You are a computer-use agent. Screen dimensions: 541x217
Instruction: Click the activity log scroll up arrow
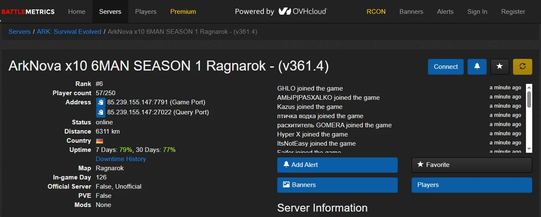click(x=529, y=87)
